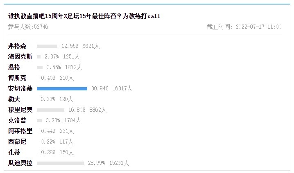Select the 安切洛蒂 option label
This screenshot has height=173, width=294.
click(20, 89)
